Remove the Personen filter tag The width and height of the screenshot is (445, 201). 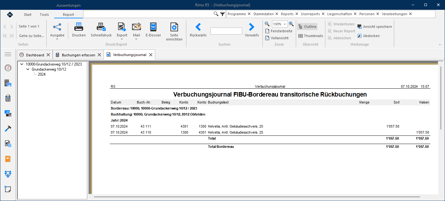(377, 14)
